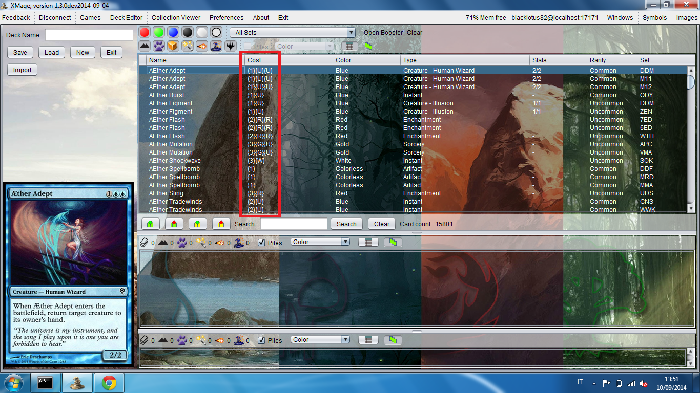
Task: Click the Load deck button
Action: [52, 52]
